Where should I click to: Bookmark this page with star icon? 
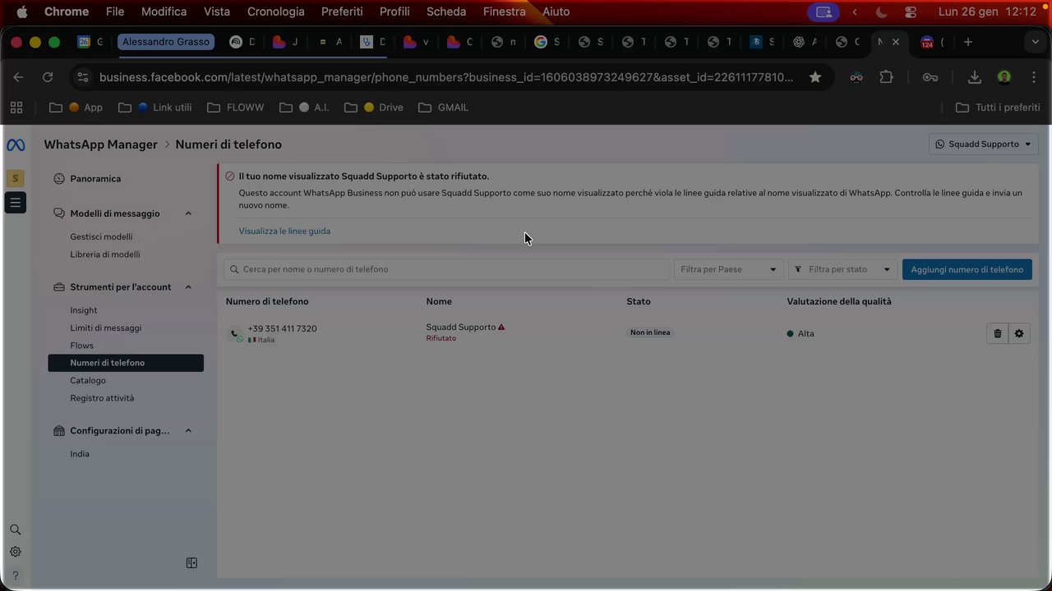point(814,77)
